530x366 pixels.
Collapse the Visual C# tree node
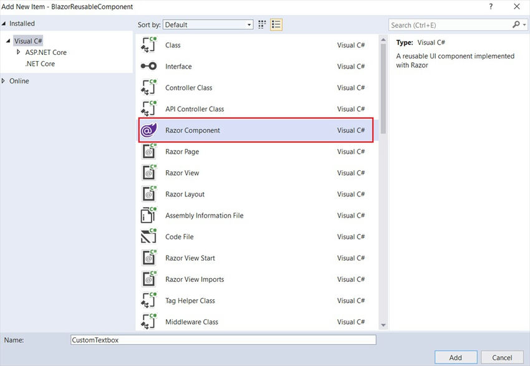(7, 41)
